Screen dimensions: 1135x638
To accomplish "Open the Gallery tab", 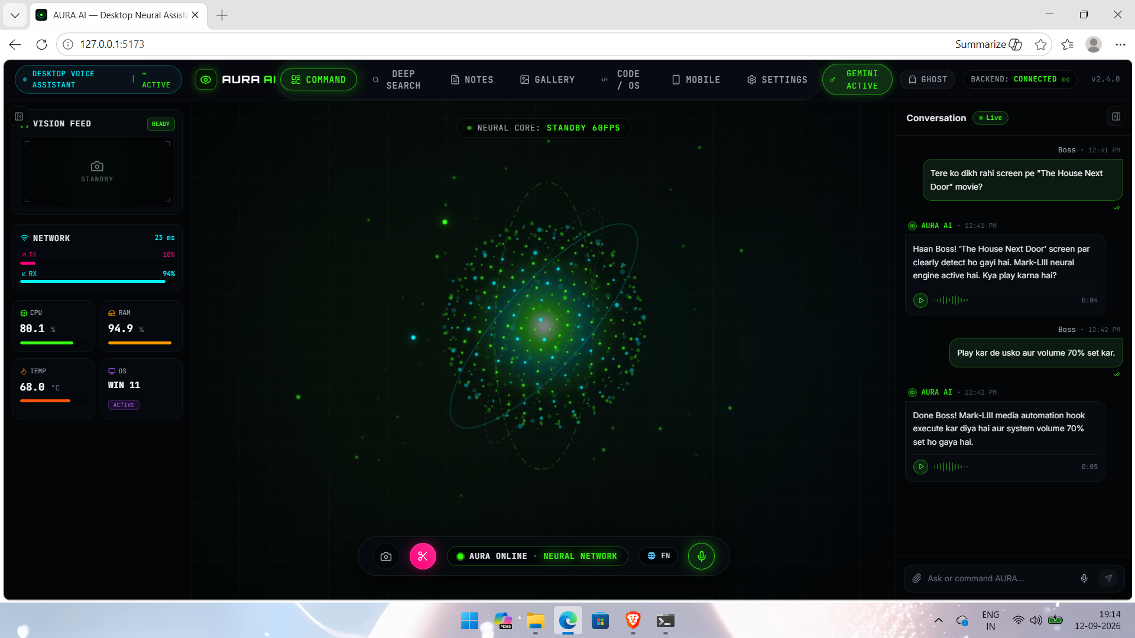I will 547,80.
